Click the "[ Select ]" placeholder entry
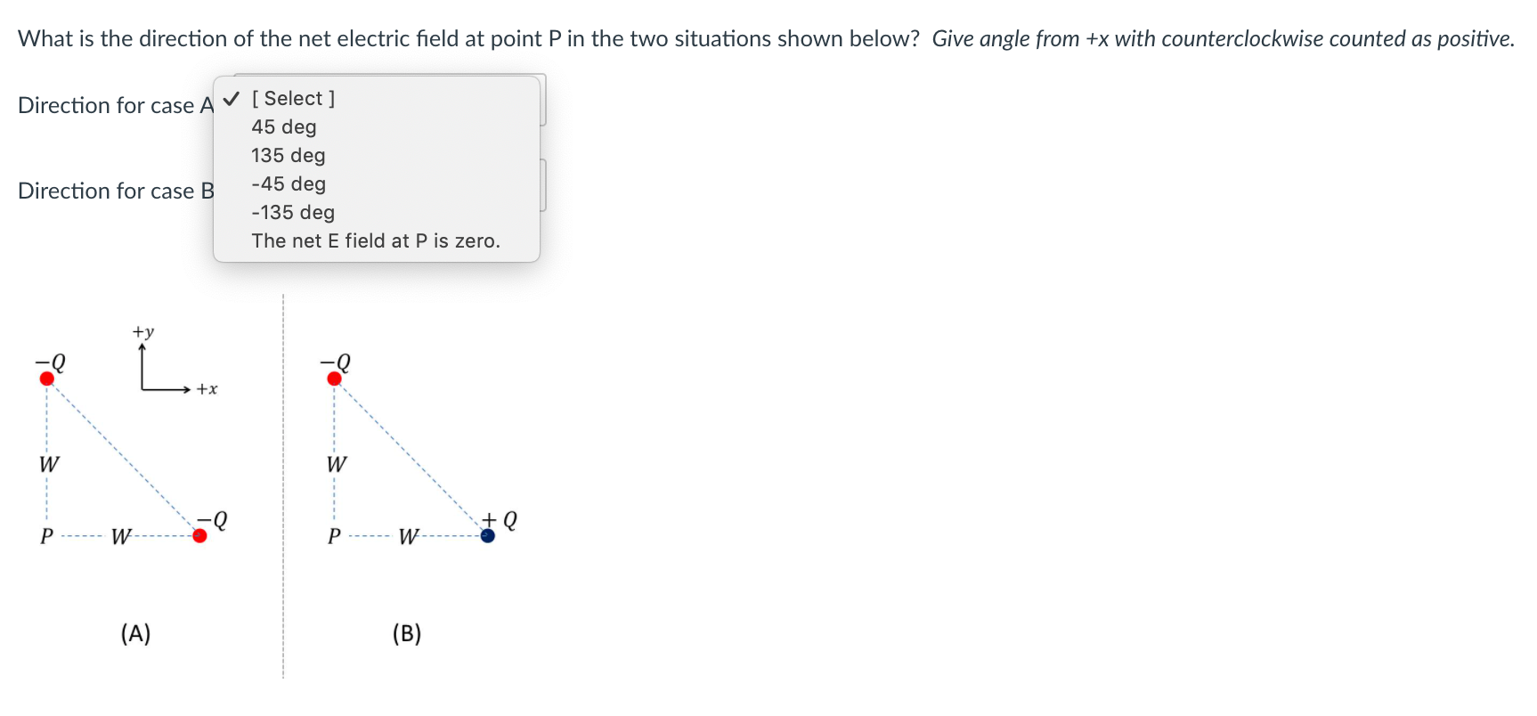1537x716 pixels. (294, 98)
